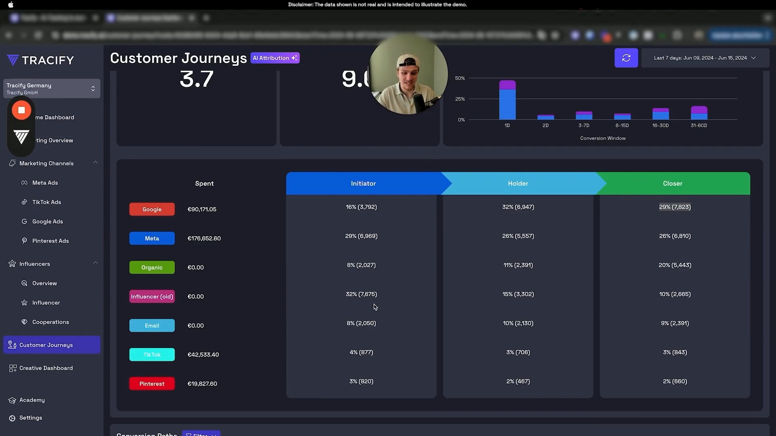Open Pinterest Ads settings
776x436 pixels.
coord(51,241)
